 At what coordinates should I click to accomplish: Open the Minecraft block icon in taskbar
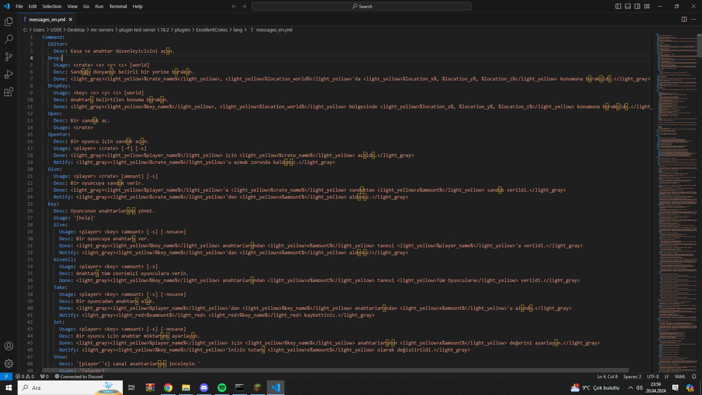click(258, 388)
